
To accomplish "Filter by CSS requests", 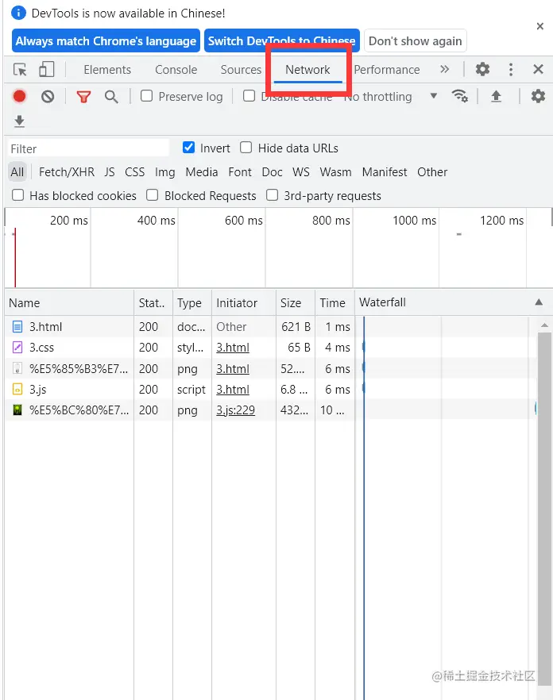I will [x=134, y=172].
